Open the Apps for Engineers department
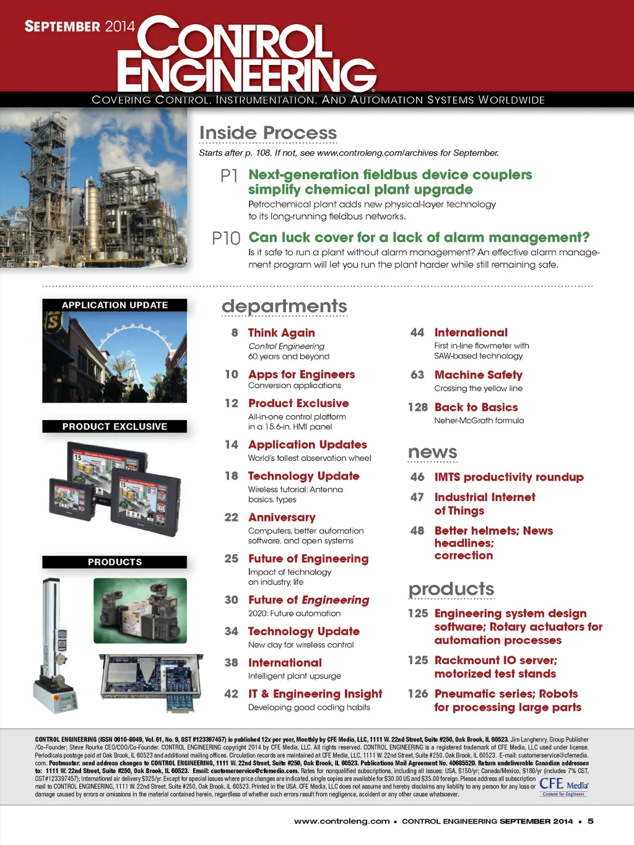This screenshot has width=634, height=845. (301, 375)
